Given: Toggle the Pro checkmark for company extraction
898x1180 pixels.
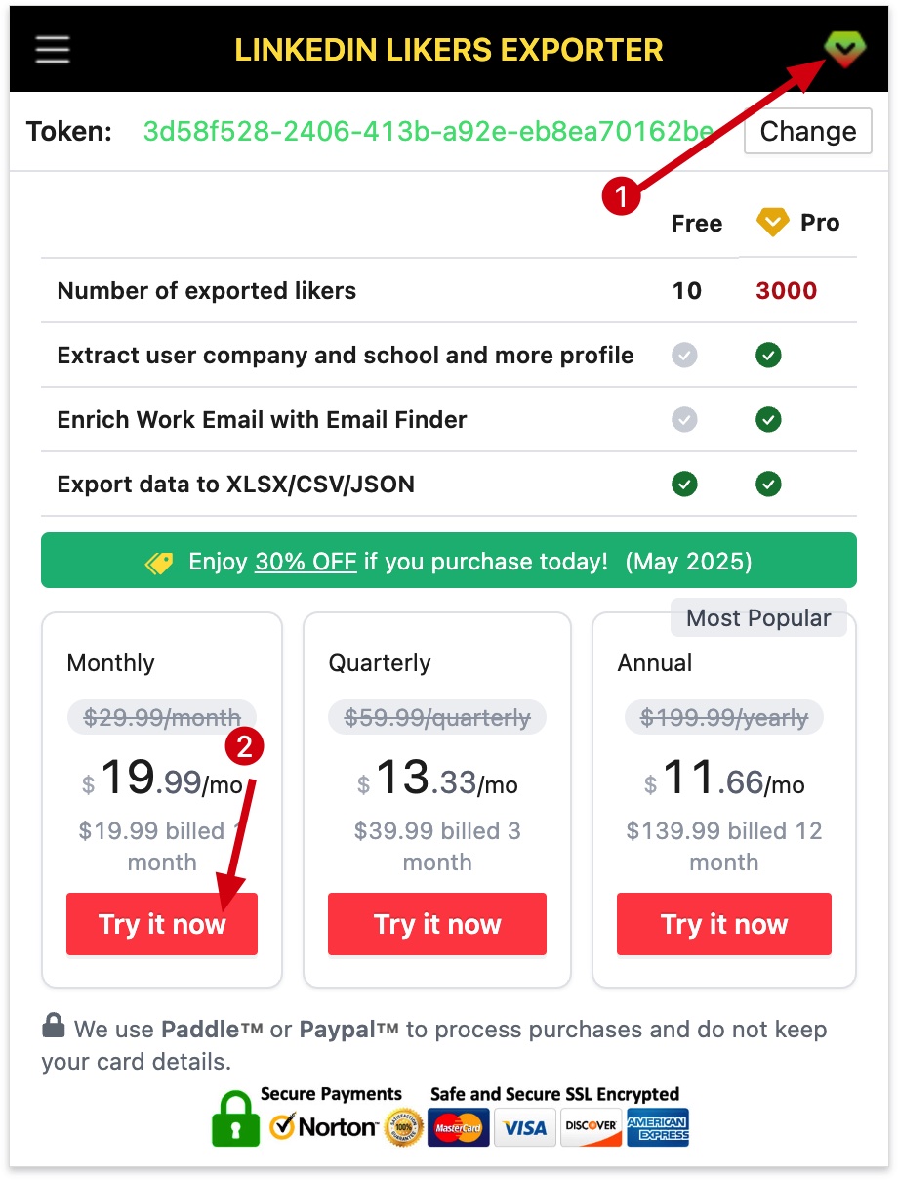Looking at the screenshot, I should click(768, 355).
